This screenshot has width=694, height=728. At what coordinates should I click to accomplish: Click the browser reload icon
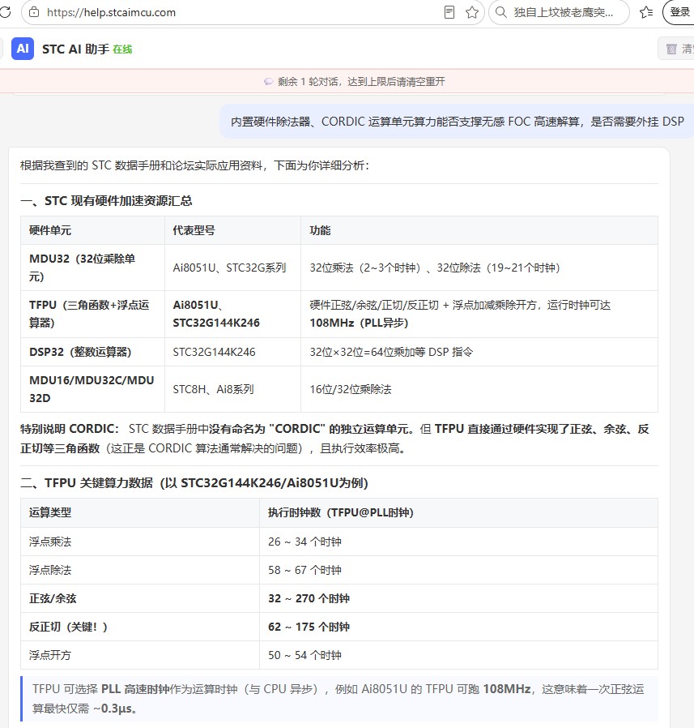coord(5,11)
